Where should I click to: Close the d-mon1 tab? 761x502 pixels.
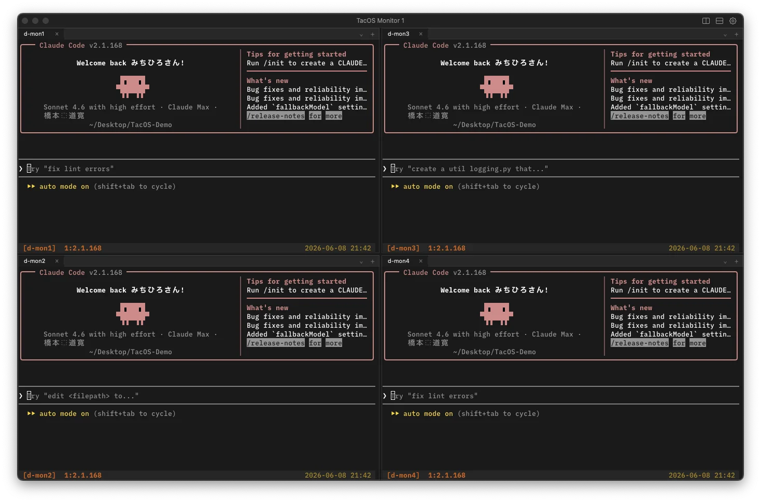coord(57,34)
